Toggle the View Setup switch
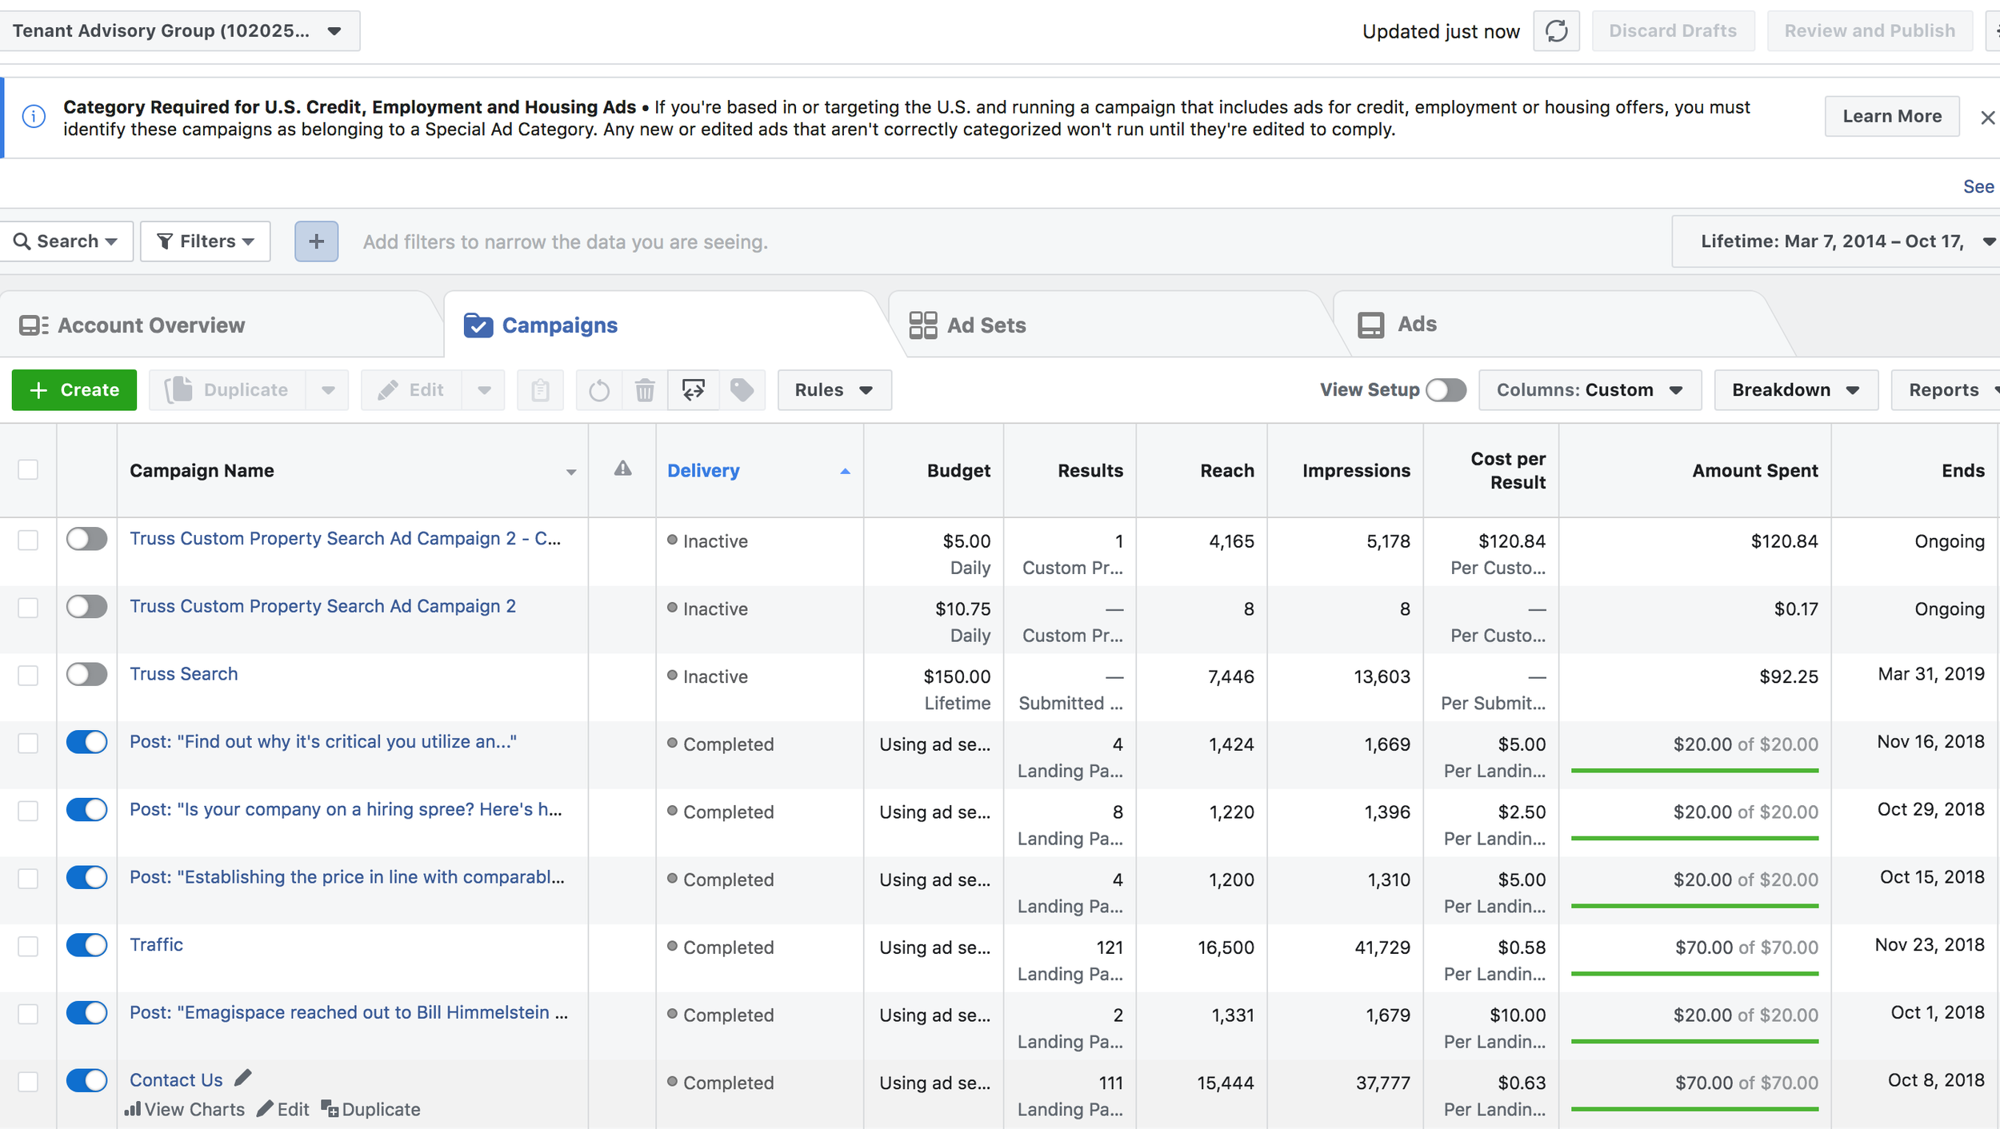 pyautogui.click(x=1446, y=390)
